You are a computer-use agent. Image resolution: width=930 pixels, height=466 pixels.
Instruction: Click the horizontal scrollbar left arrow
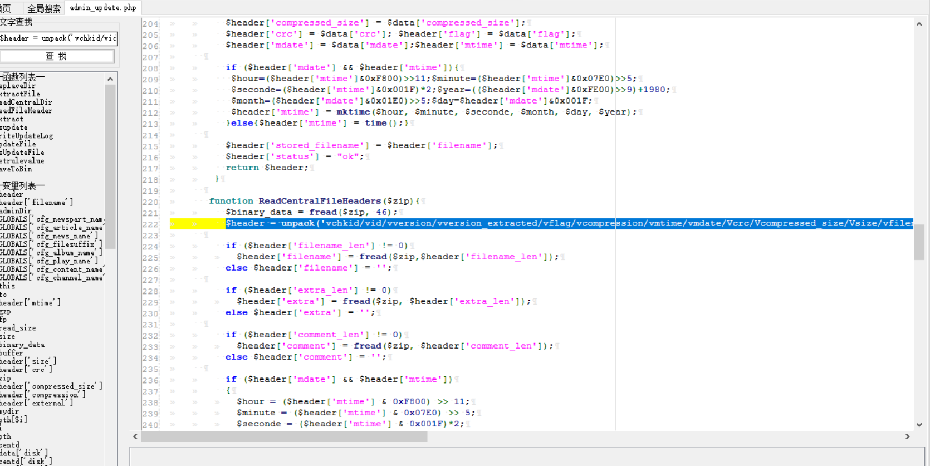point(135,437)
